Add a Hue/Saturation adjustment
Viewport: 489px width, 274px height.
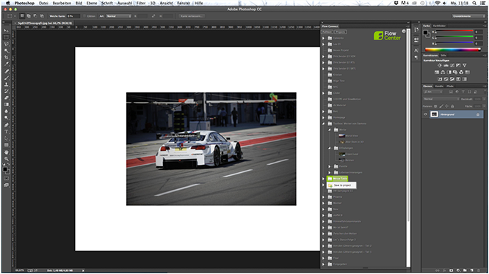[437, 72]
